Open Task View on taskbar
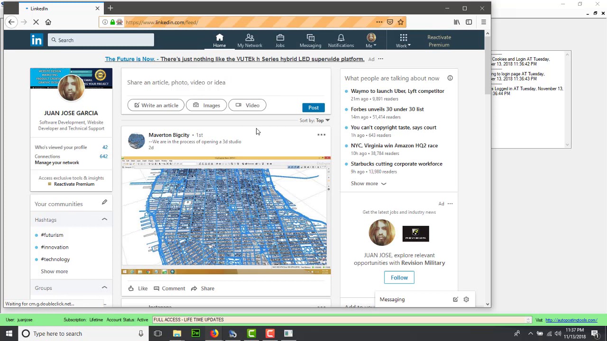This screenshot has width=607, height=341. (158, 333)
